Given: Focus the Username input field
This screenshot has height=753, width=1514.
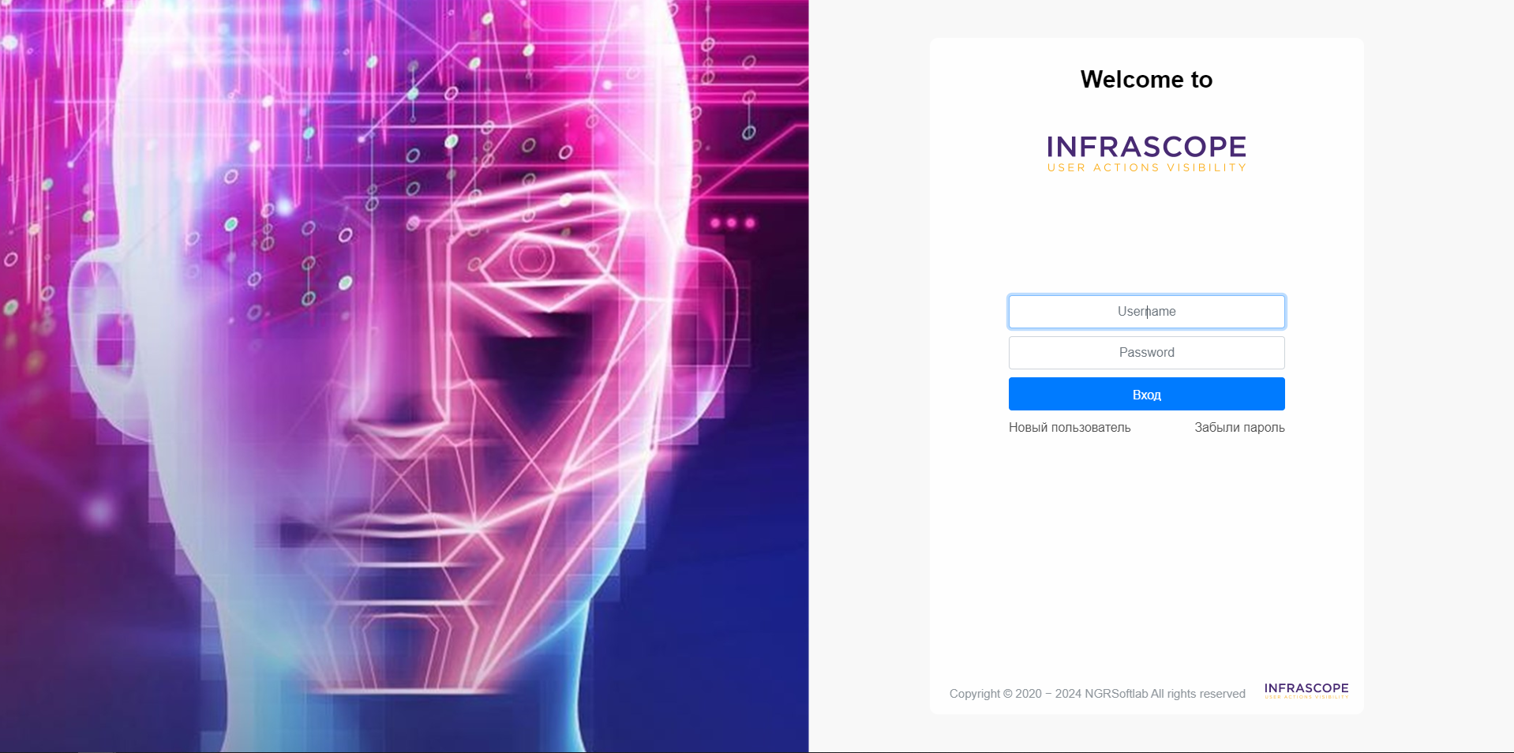Looking at the screenshot, I should pyautogui.click(x=1146, y=312).
